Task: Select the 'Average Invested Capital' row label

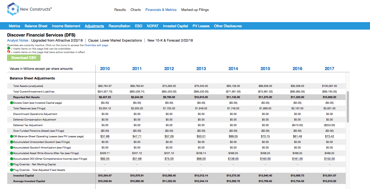Action: click(29, 181)
